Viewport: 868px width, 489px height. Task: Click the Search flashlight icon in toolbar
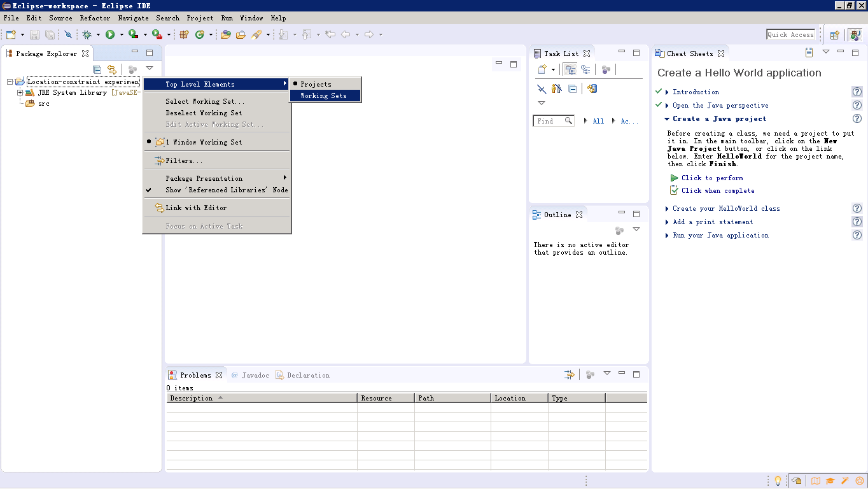(x=256, y=34)
